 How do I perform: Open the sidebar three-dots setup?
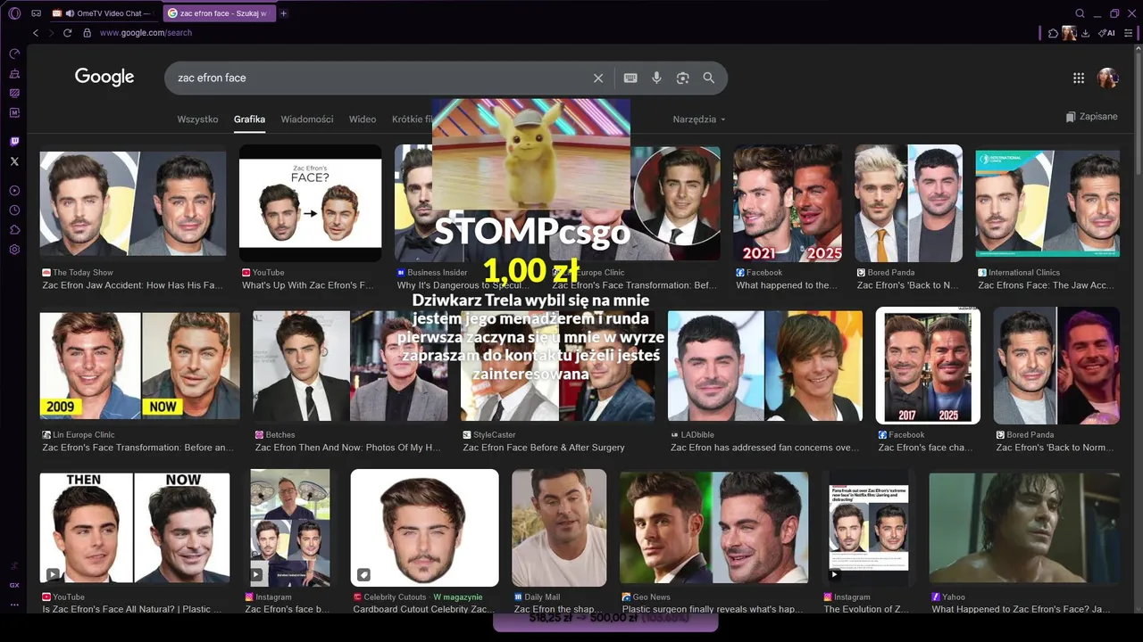(x=14, y=605)
